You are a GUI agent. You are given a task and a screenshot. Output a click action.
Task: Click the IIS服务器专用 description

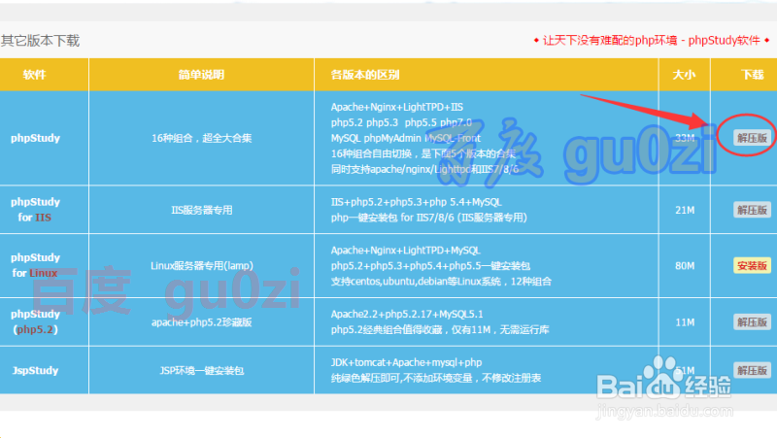click(x=202, y=210)
